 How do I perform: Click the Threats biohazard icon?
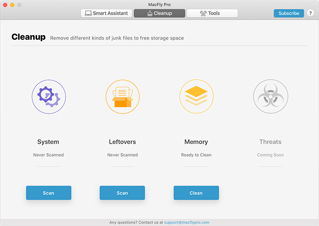[x=270, y=96]
